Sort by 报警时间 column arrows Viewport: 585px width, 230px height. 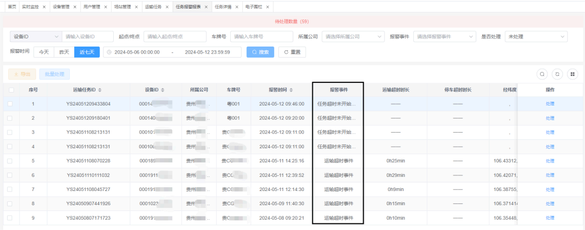tap(291, 90)
